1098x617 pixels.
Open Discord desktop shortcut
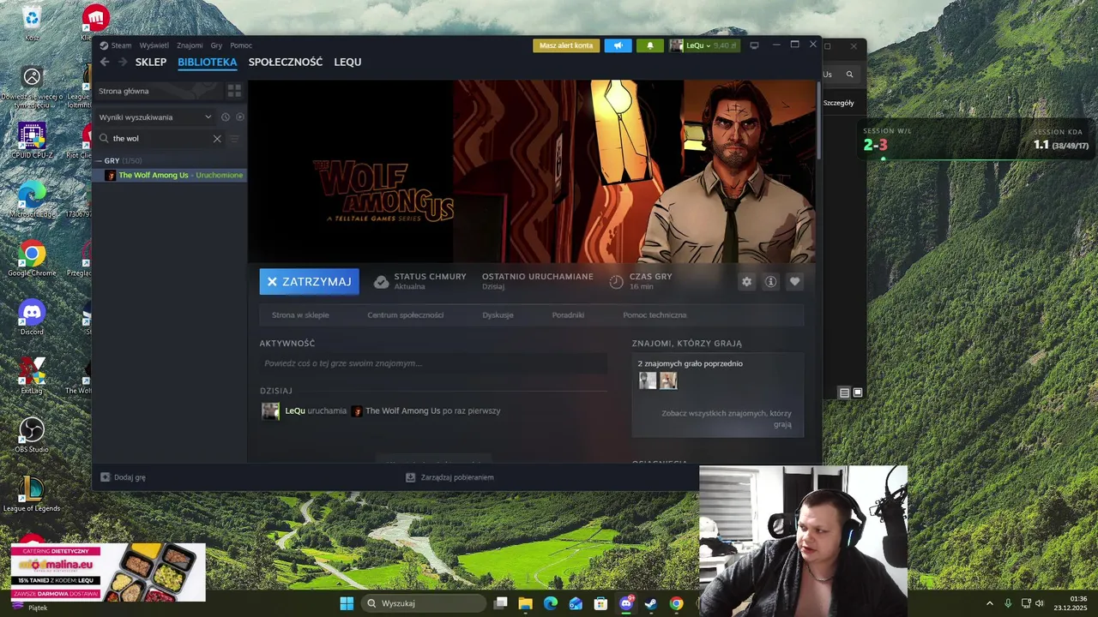click(x=32, y=317)
